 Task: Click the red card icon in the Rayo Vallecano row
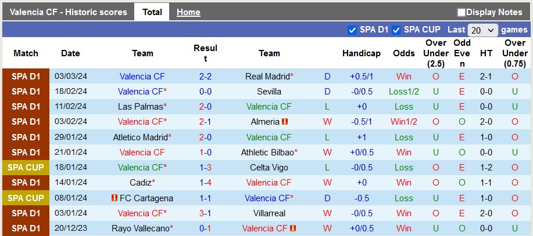293,228
